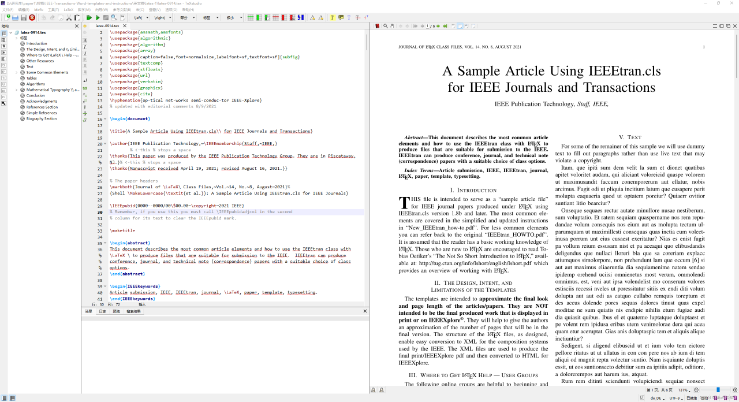
Task: Build and view with double green arrow
Action: coord(89,18)
